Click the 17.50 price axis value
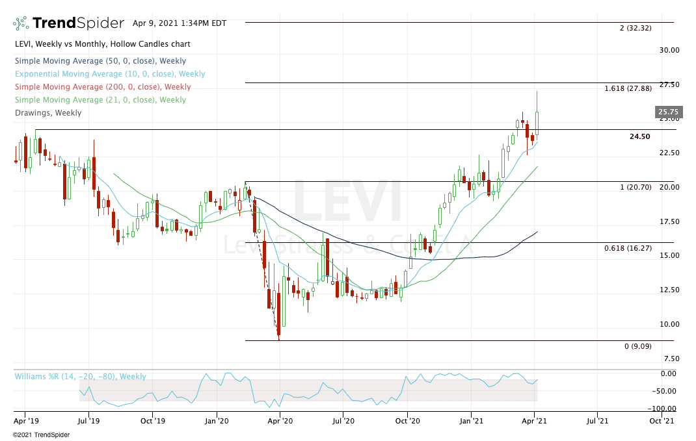This screenshot has height=441, width=696. [669, 221]
